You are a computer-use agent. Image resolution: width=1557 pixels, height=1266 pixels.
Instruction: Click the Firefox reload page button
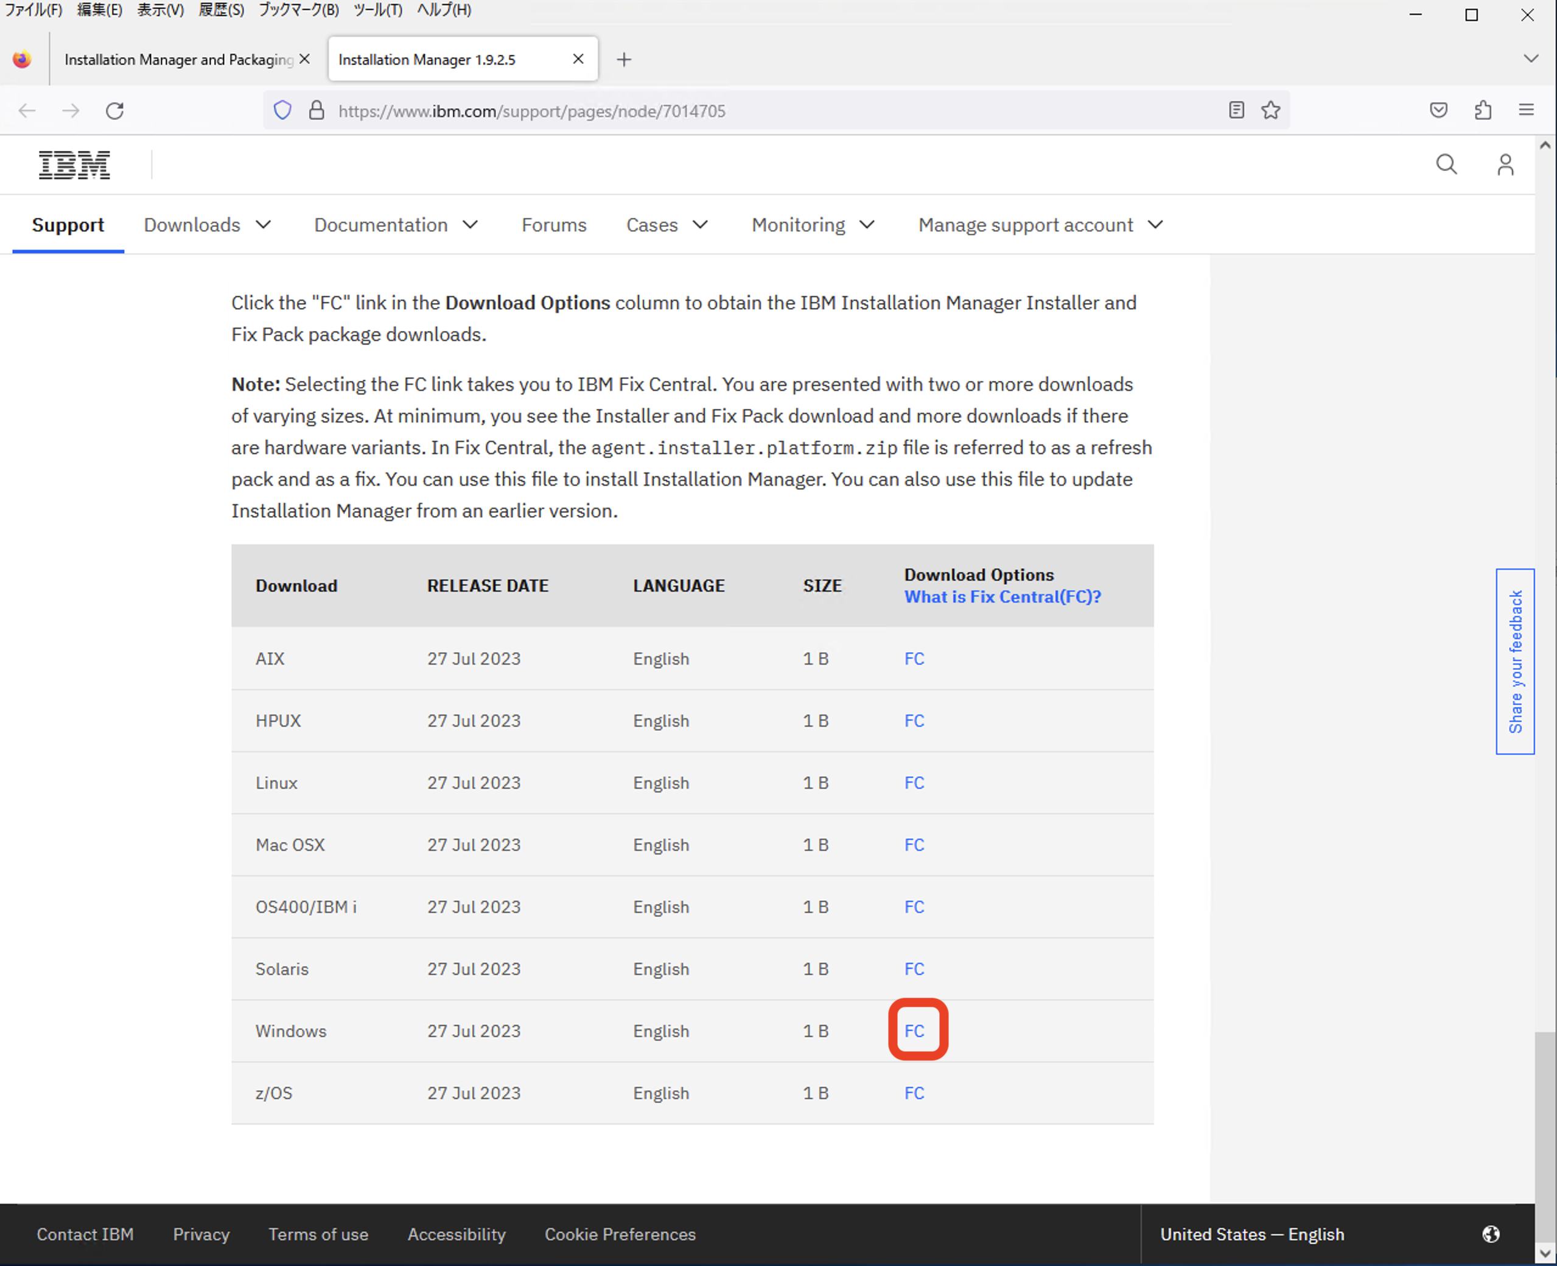pos(114,111)
